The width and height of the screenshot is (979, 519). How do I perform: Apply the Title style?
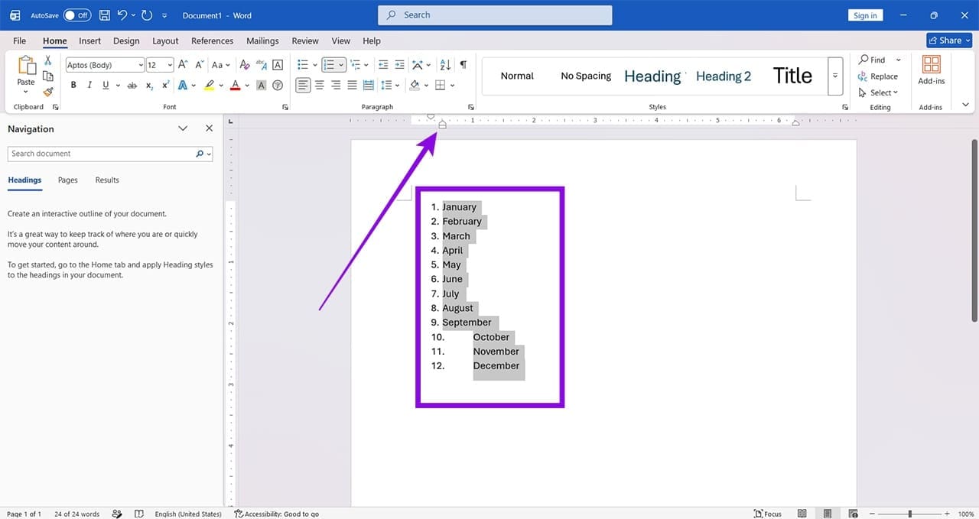(x=792, y=76)
